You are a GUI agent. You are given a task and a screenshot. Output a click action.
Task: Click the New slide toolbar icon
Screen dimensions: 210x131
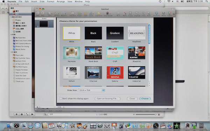(38, 13)
